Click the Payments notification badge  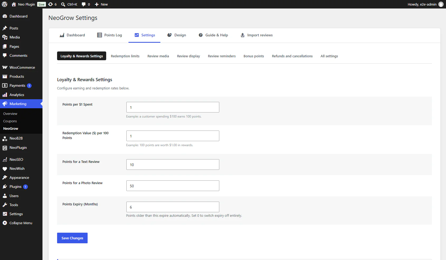(29, 86)
